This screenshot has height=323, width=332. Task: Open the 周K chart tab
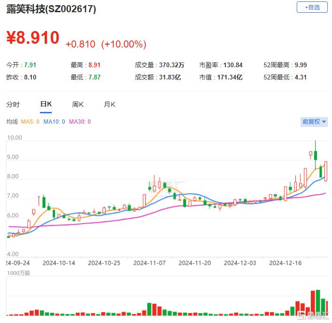pyautogui.click(x=78, y=104)
